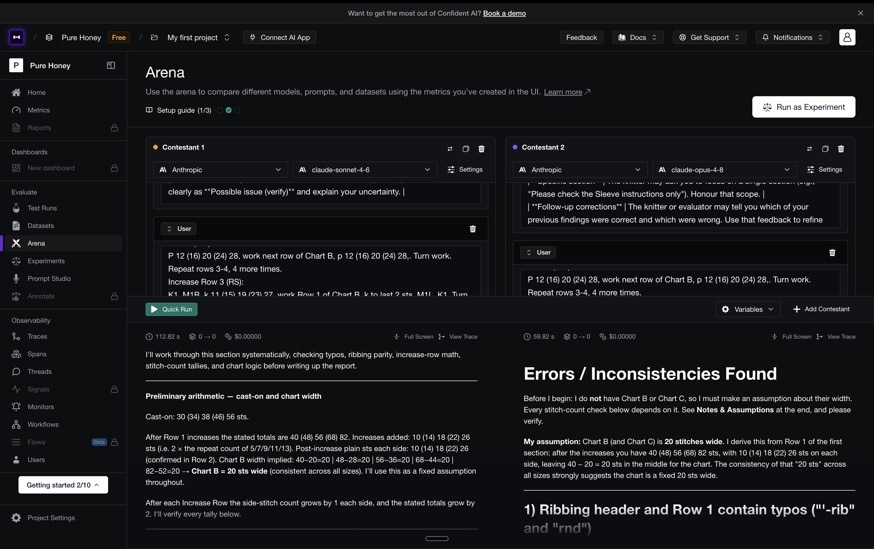The height and width of the screenshot is (549, 874).
Task: View Full Screen for Contestant 2 output
Action: coord(791,337)
